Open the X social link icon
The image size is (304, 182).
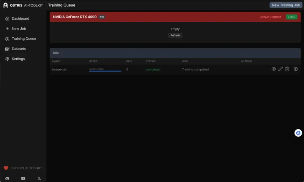pos(39,178)
